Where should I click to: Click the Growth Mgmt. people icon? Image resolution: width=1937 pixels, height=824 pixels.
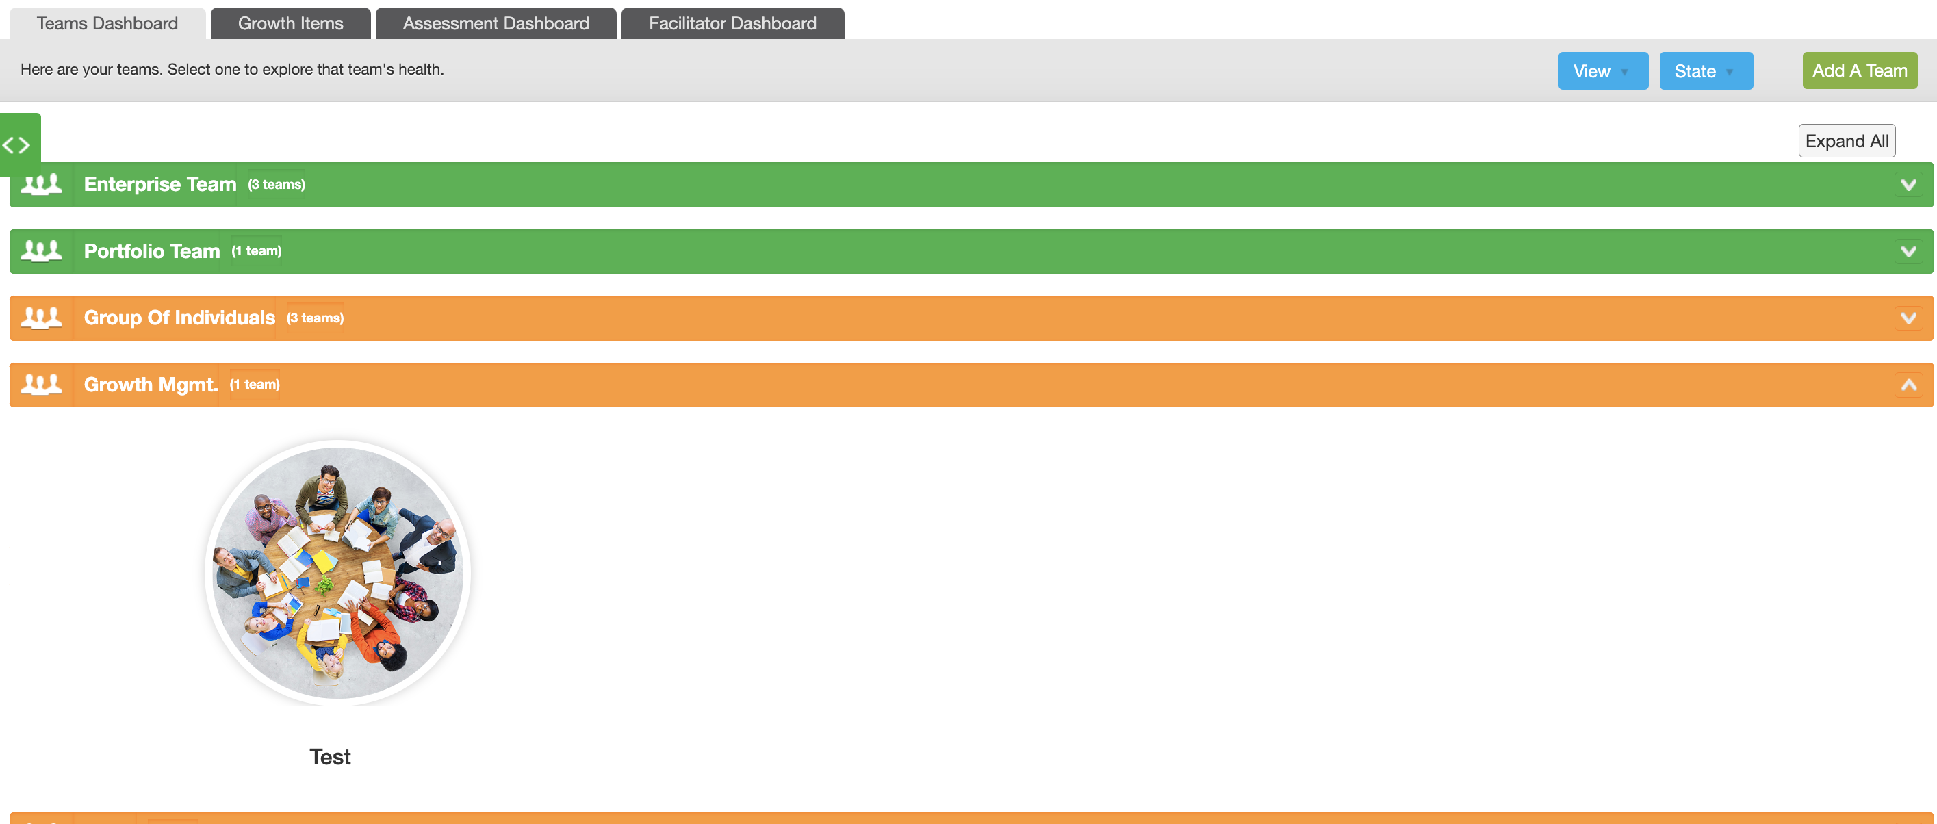pos(41,384)
